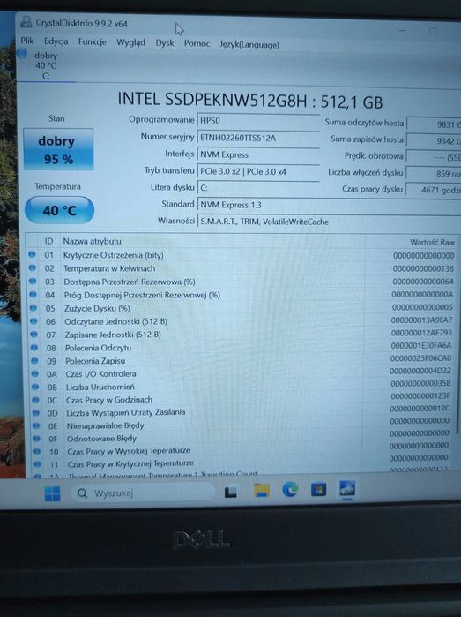Click the CrystalDiskInfo taskbar icon
This screenshot has height=617, width=461.
347,489
